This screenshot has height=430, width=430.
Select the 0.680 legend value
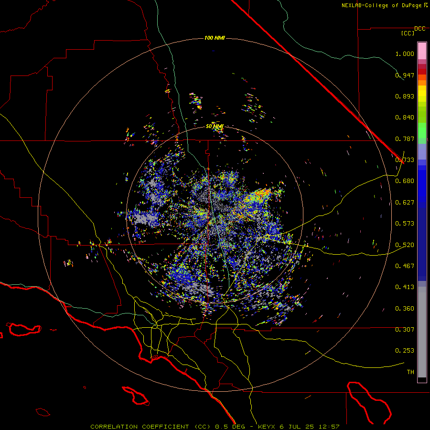[405, 181]
